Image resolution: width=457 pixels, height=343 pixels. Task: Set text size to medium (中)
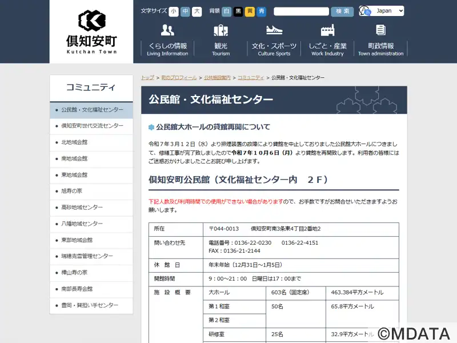(x=185, y=11)
